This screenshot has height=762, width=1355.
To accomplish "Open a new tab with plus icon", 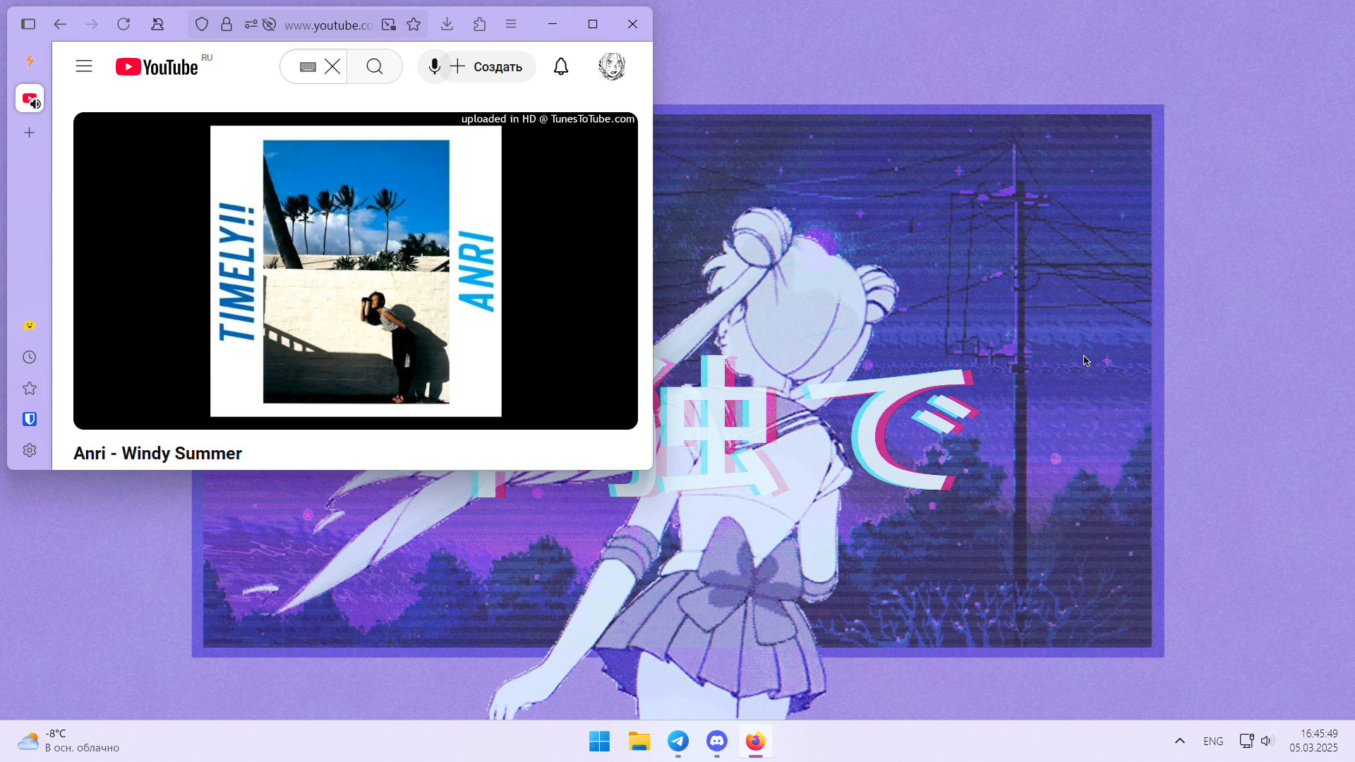I will point(30,133).
